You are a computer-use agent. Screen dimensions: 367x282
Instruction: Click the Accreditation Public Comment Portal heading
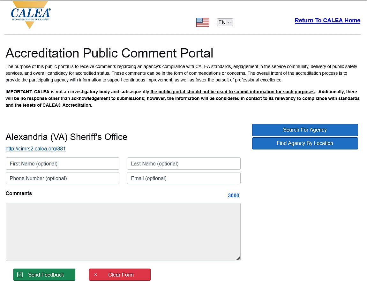[x=109, y=53]
